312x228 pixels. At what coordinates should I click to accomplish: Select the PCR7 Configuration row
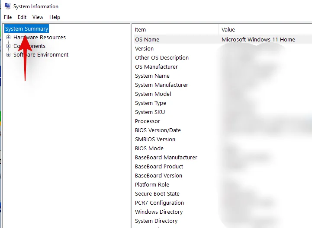[222, 203]
